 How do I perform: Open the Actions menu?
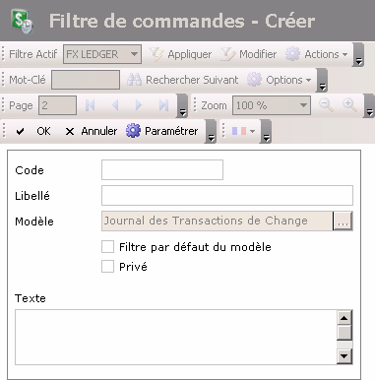[x=316, y=54]
